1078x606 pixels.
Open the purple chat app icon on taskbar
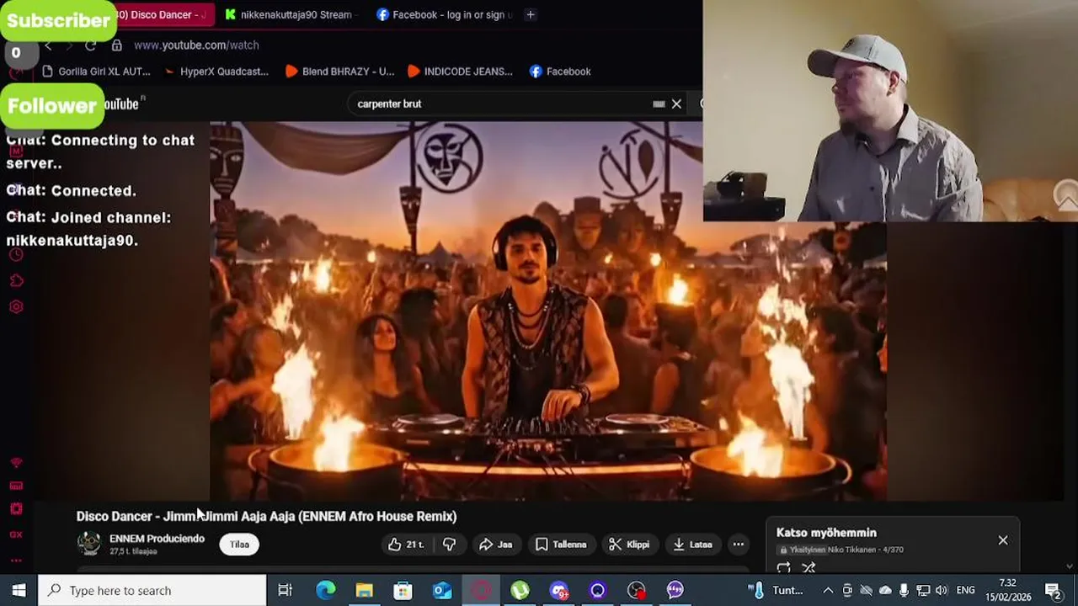[675, 590]
